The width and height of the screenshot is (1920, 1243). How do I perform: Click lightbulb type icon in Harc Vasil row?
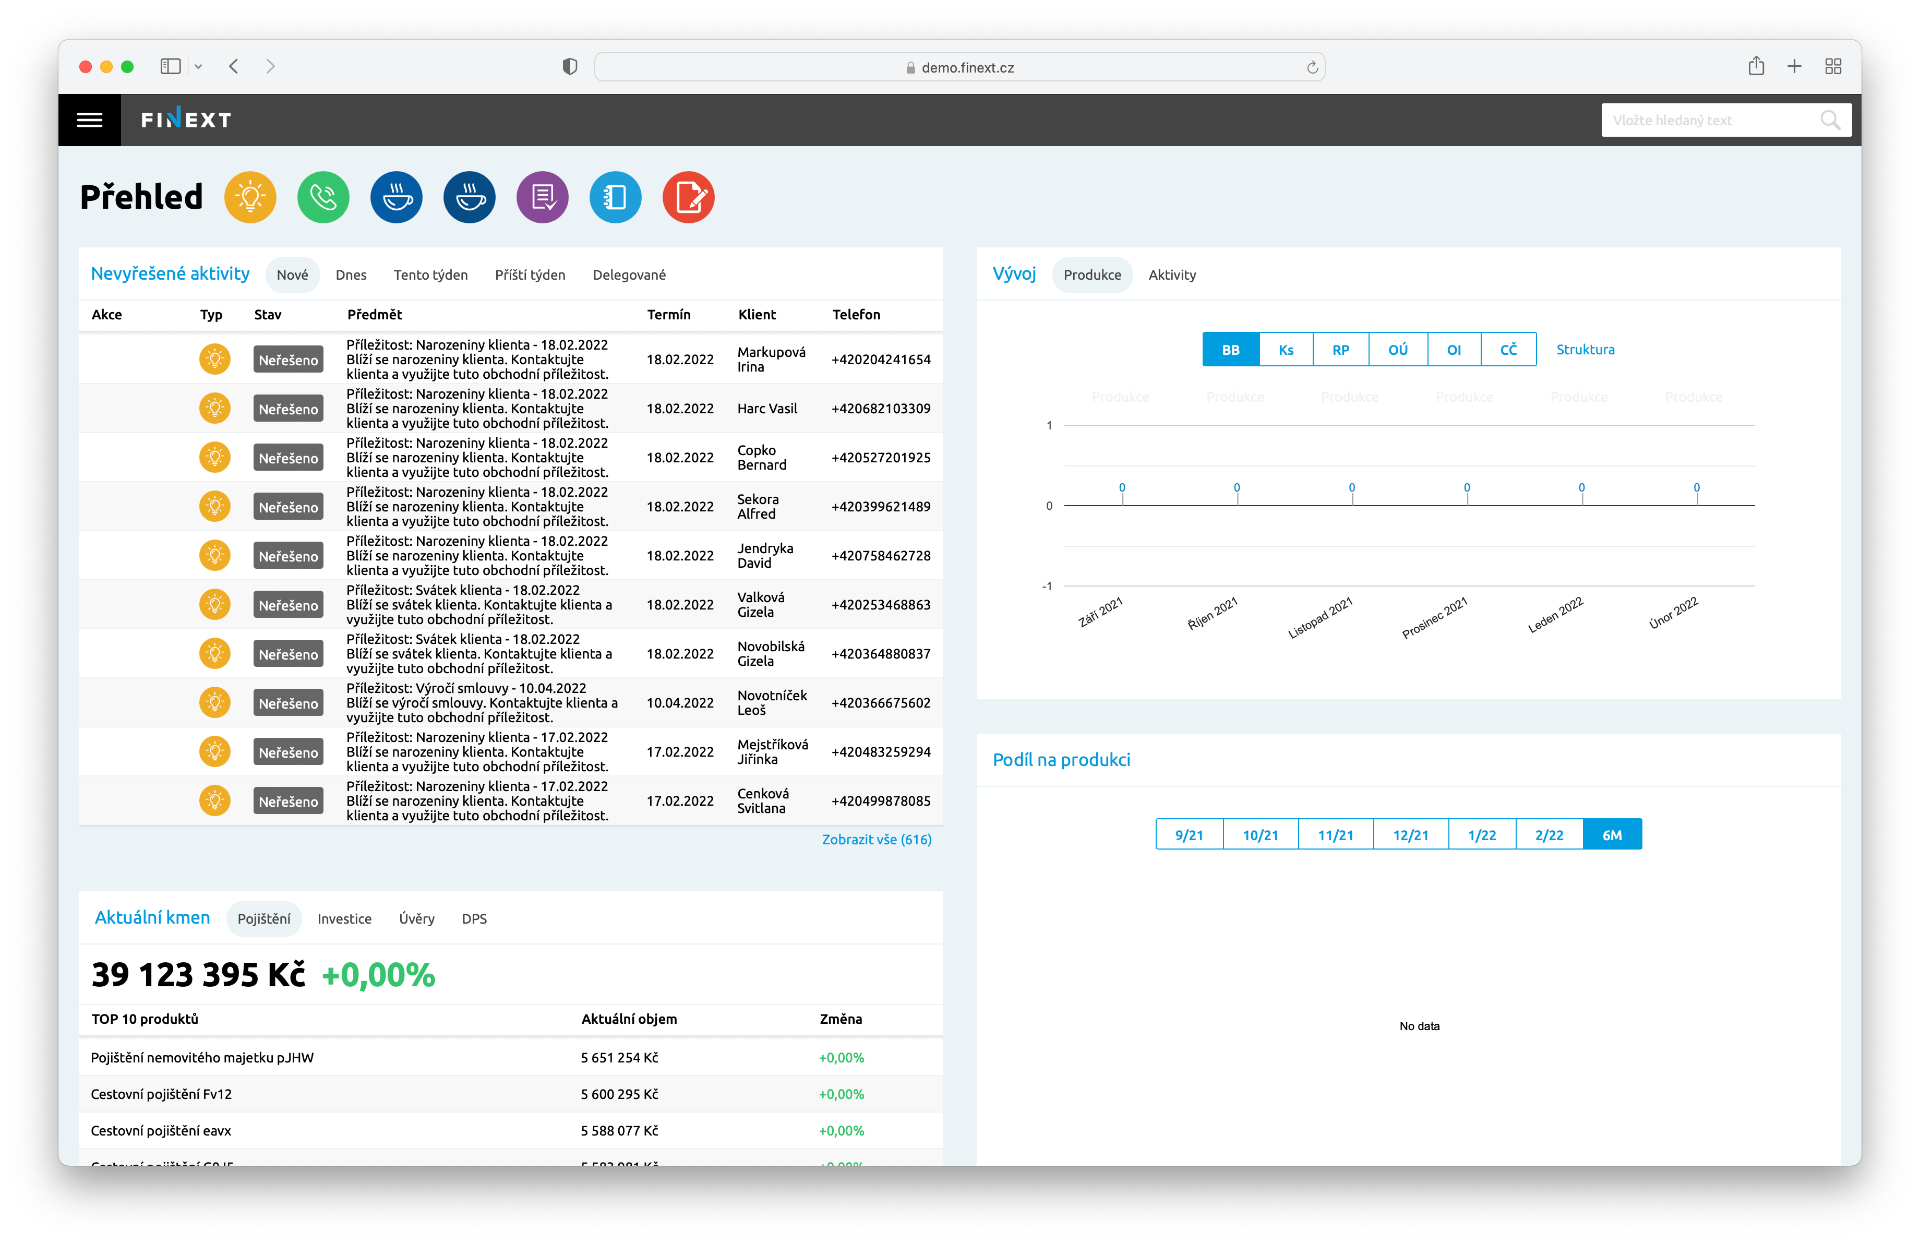point(214,408)
